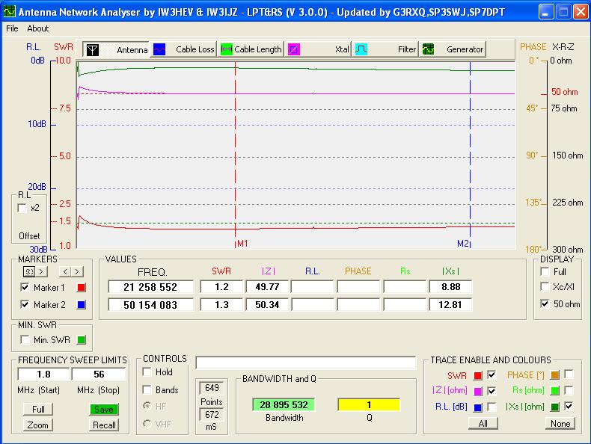Click the Marker 1 red color box
The width and height of the screenshot is (591, 444).
click(83, 288)
